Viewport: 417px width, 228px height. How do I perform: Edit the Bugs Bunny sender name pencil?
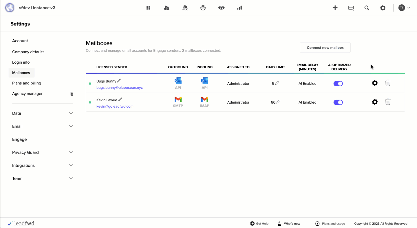click(119, 81)
